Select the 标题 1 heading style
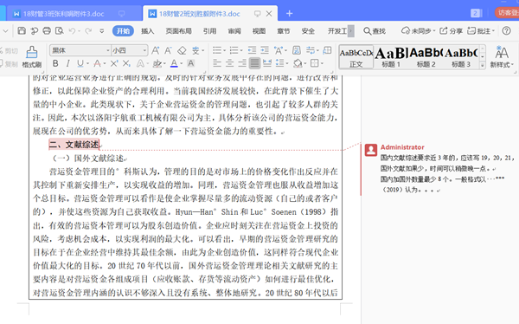This screenshot has width=519, height=324. click(391, 57)
